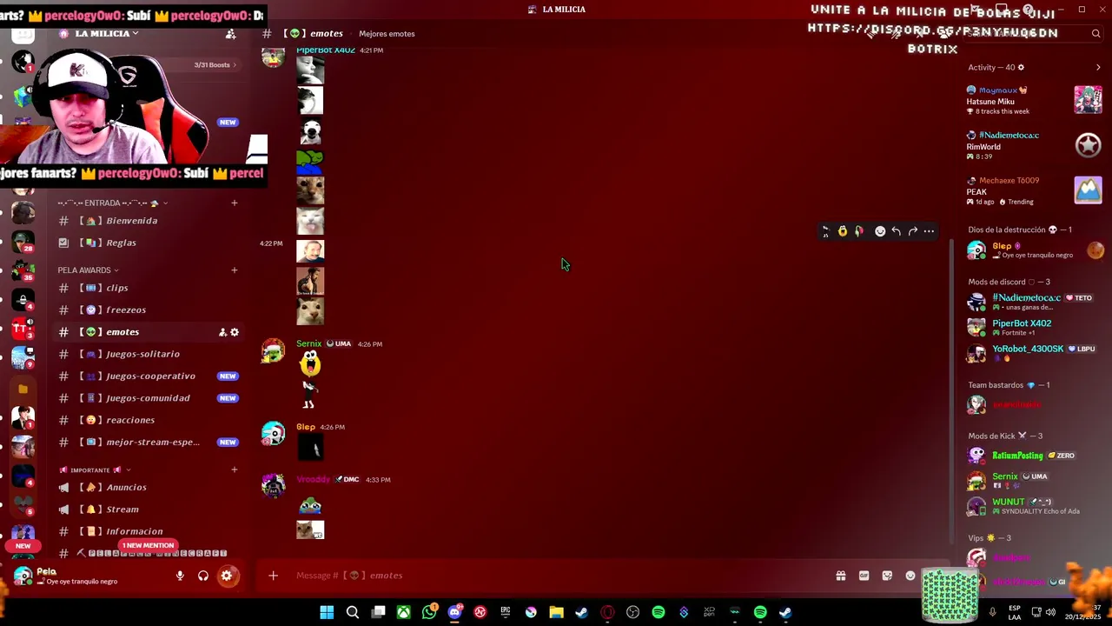
Task: Open the mejor-stream-espe channel
Action: [x=149, y=443]
